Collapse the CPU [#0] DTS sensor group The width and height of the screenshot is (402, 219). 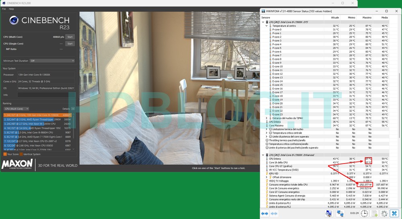coord(263,22)
